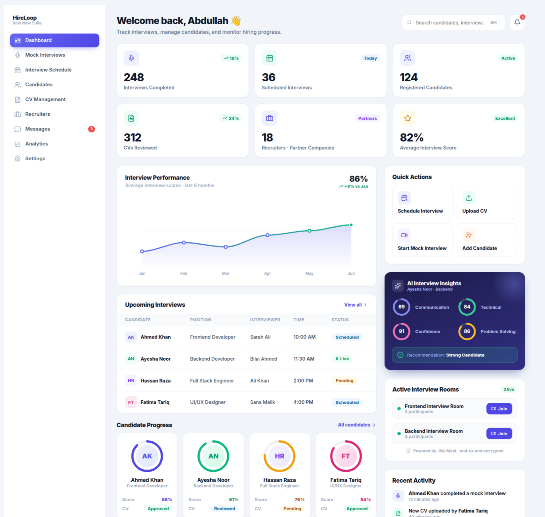Click the Scheduled status for Ahmed Khan
Screen dimensions: 545x517
click(347, 337)
